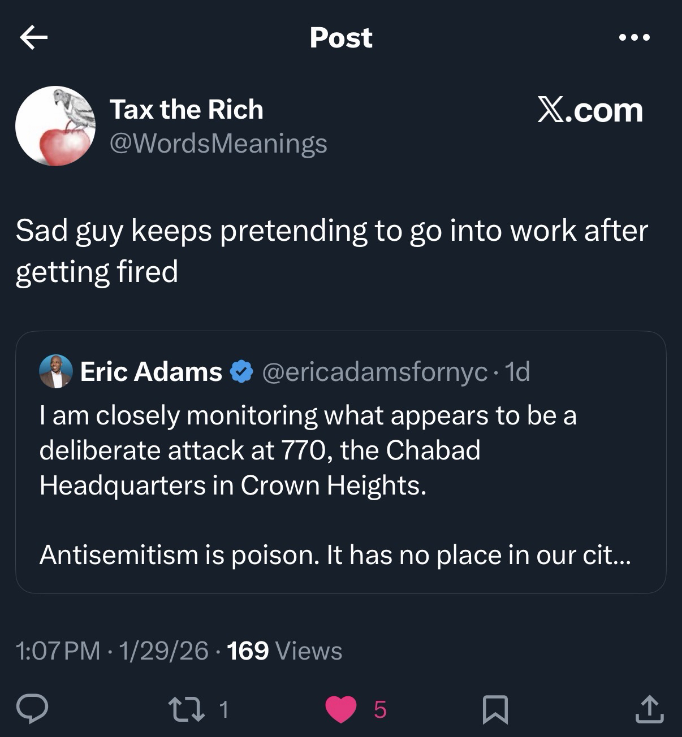Open the @WordsMeanings handle
The height and width of the screenshot is (737, 682).
click(x=218, y=143)
